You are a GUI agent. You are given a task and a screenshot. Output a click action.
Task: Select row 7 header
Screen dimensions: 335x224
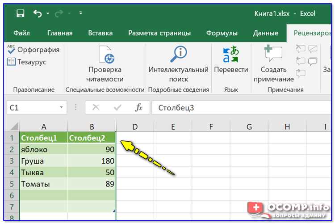(12, 207)
